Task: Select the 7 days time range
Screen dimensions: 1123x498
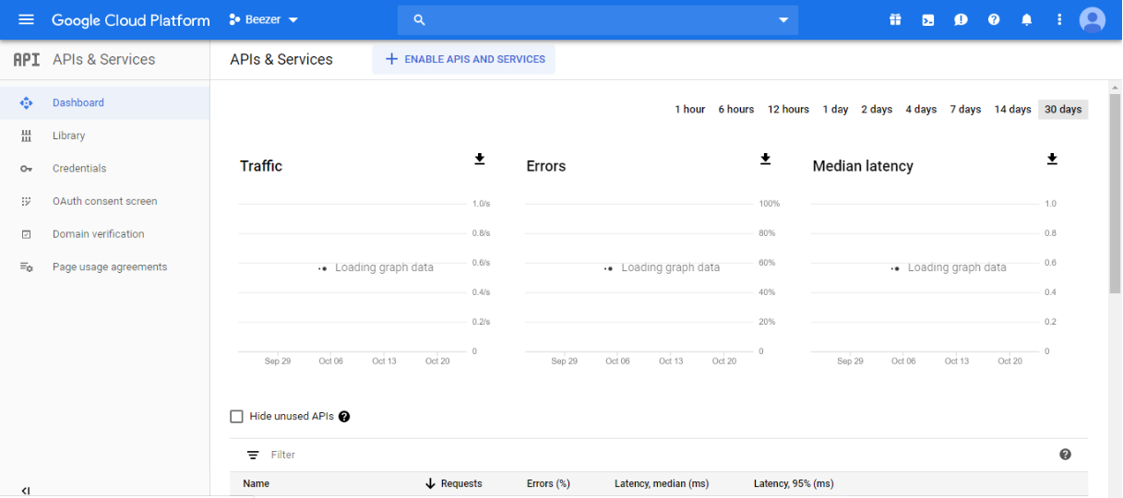Action: coord(965,110)
